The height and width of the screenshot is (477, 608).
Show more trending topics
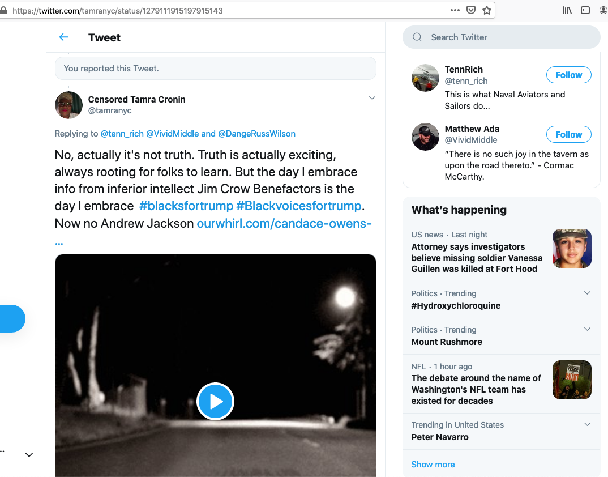point(433,465)
